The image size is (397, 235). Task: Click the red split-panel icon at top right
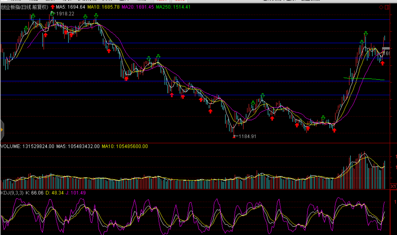[387, 7]
